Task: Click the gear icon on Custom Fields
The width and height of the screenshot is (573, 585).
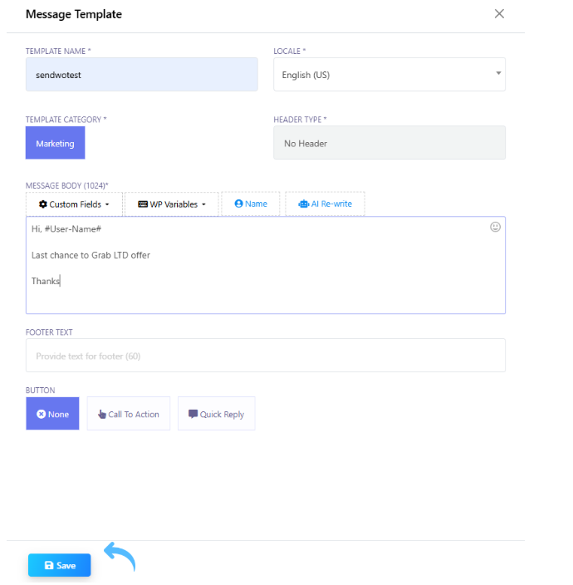Action: [x=42, y=204]
